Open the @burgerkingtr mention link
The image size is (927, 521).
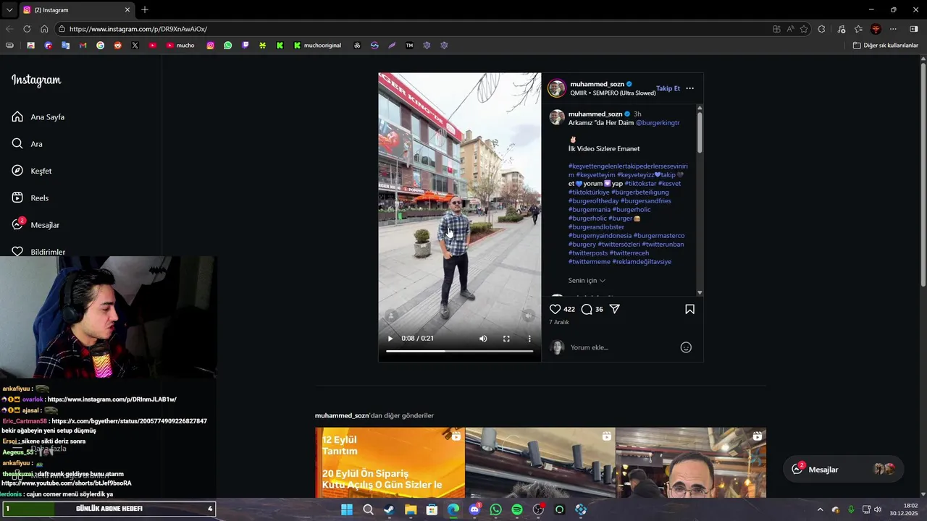point(658,123)
